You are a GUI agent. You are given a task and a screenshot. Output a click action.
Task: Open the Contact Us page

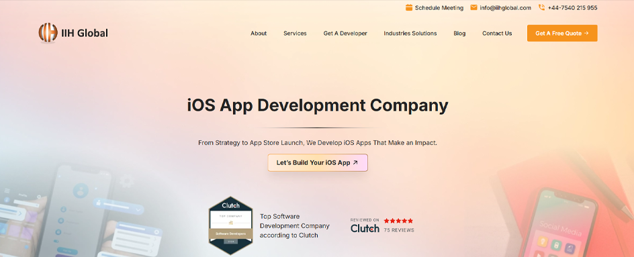tap(497, 33)
